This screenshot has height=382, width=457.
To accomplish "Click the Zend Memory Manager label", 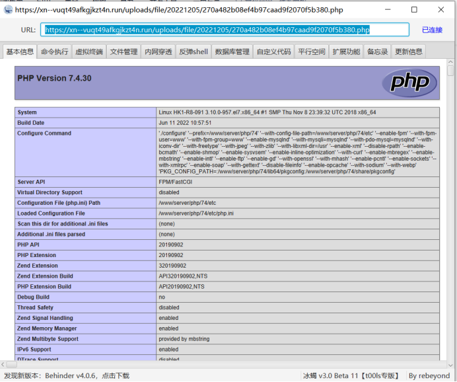I will (x=47, y=328).
